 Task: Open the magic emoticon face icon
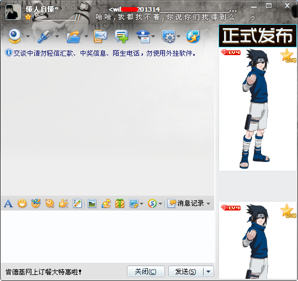36,204
